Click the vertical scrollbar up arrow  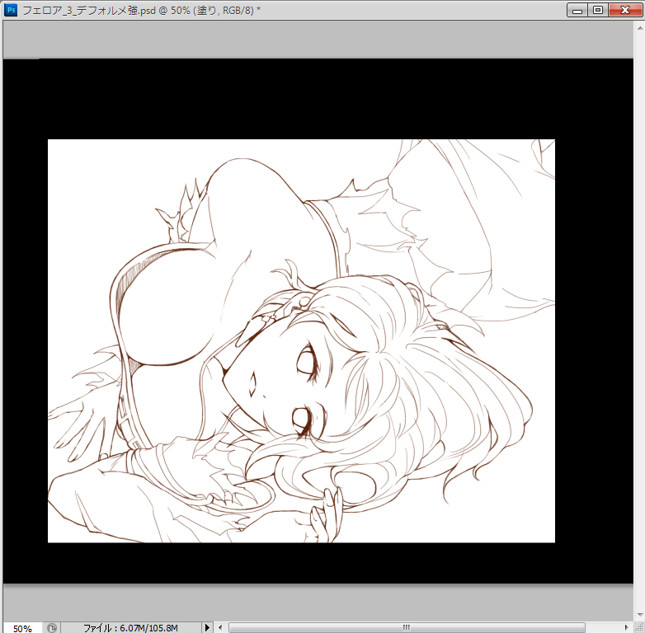click(x=640, y=28)
